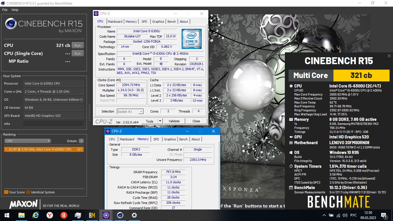Open the BenchMate 'BM' taskbar icon

click(92, 215)
